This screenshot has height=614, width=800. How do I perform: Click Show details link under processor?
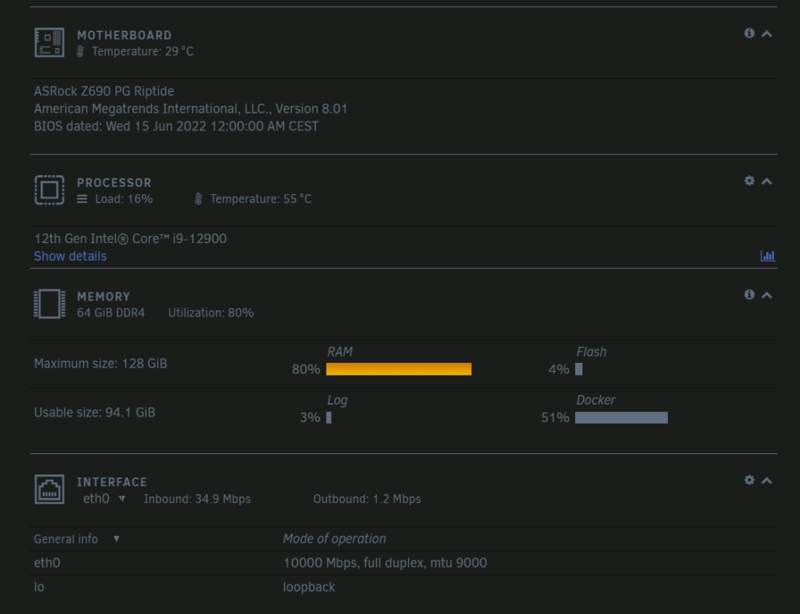[x=70, y=256]
